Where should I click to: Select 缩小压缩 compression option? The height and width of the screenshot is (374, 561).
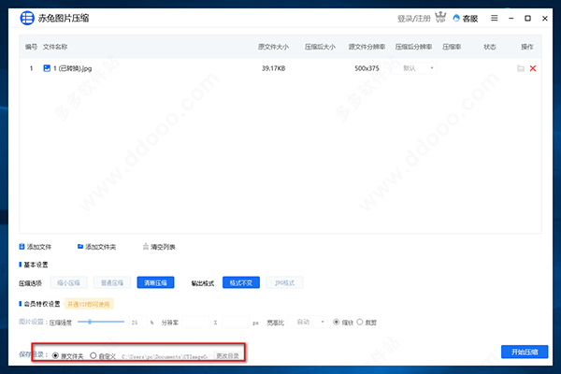click(68, 282)
